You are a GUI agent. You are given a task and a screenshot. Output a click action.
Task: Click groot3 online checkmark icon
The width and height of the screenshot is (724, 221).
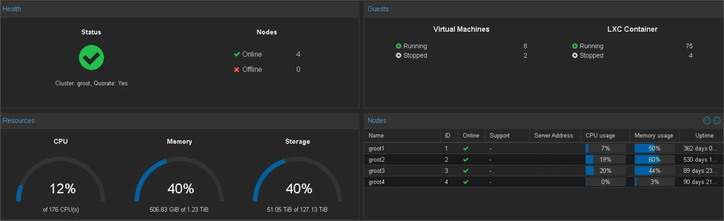coord(466,171)
